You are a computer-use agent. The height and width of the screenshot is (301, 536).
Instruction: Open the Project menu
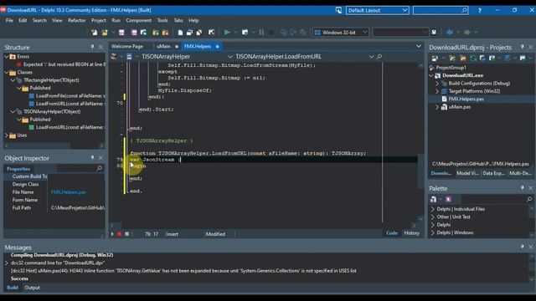coord(99,20)
